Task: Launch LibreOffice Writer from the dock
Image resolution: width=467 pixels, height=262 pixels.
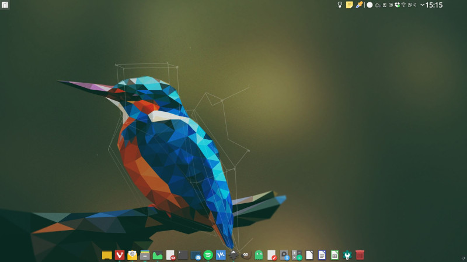Action: (x=322, y=255)
